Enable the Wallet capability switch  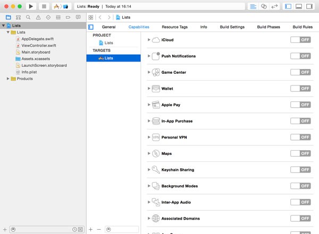[x=300, y=89]
